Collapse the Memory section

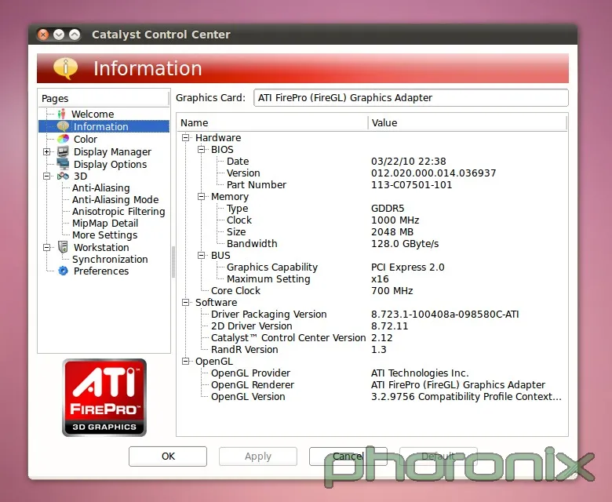tap(202, 197)
